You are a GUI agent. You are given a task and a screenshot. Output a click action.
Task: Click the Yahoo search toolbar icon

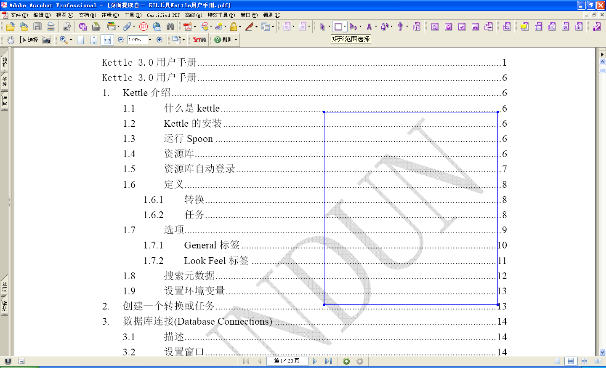[x=199, y=40]
